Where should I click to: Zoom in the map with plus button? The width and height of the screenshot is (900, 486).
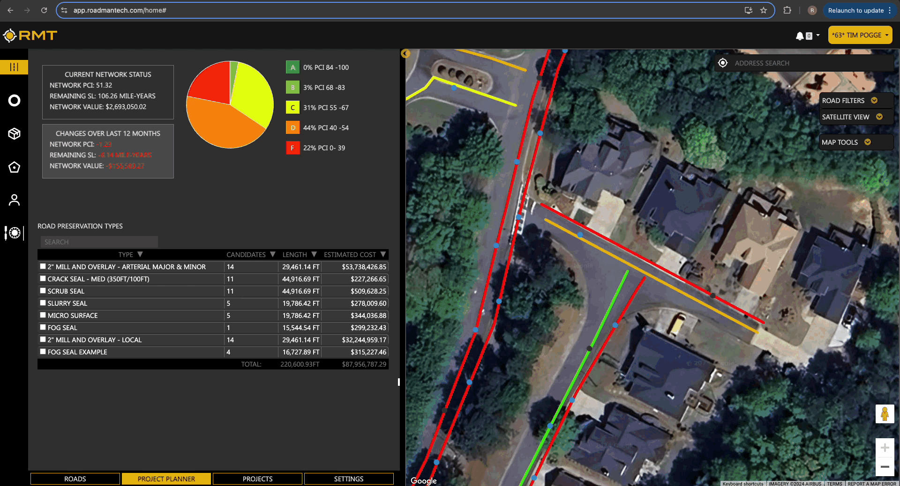click(x=885, y=448)
